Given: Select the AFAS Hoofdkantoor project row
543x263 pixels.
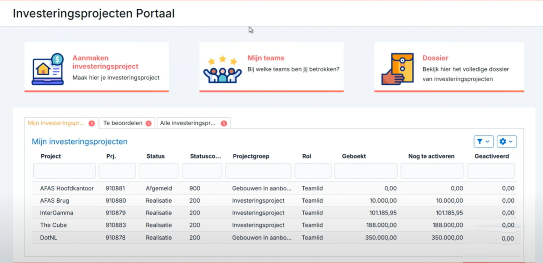Looking at the screenshot, I should coord(274,189).
